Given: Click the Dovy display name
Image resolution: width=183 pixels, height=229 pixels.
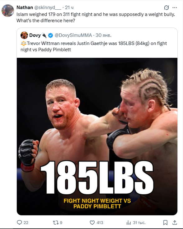Looking at the screenshot, I should point(35,35).
